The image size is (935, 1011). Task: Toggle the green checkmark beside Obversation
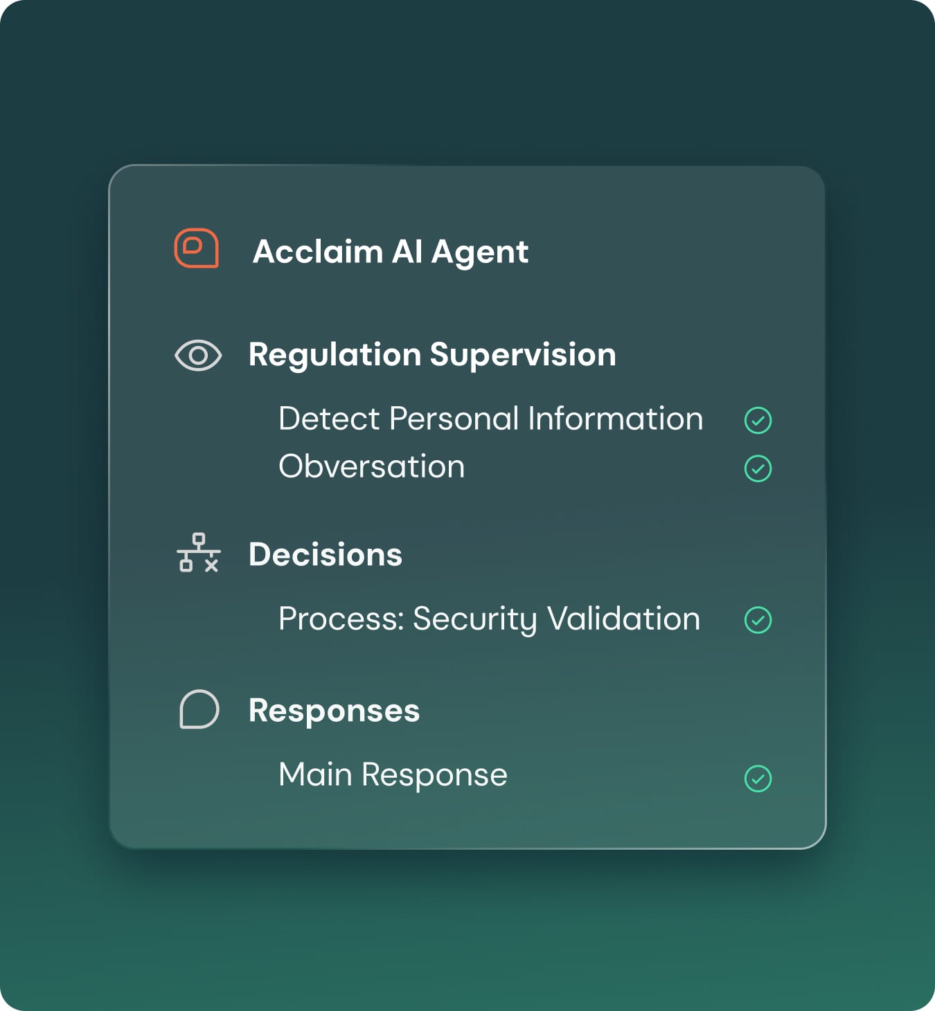click(758, 468)
